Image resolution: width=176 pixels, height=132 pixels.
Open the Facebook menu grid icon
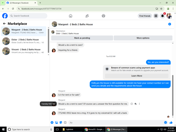point(156,16)
